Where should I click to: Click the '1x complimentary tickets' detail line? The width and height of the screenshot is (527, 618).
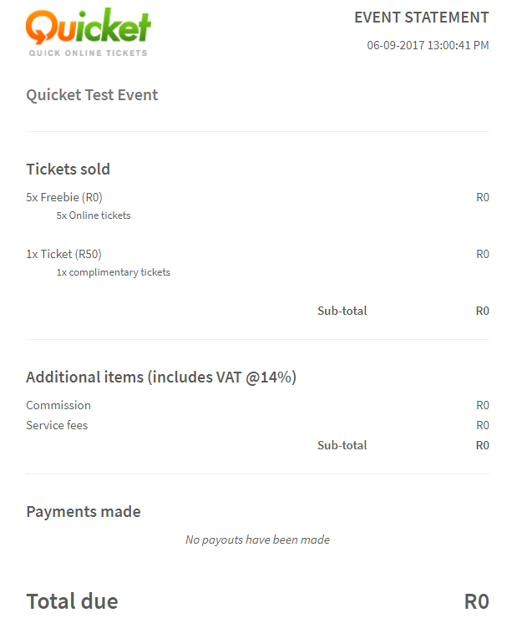[113, 272]
